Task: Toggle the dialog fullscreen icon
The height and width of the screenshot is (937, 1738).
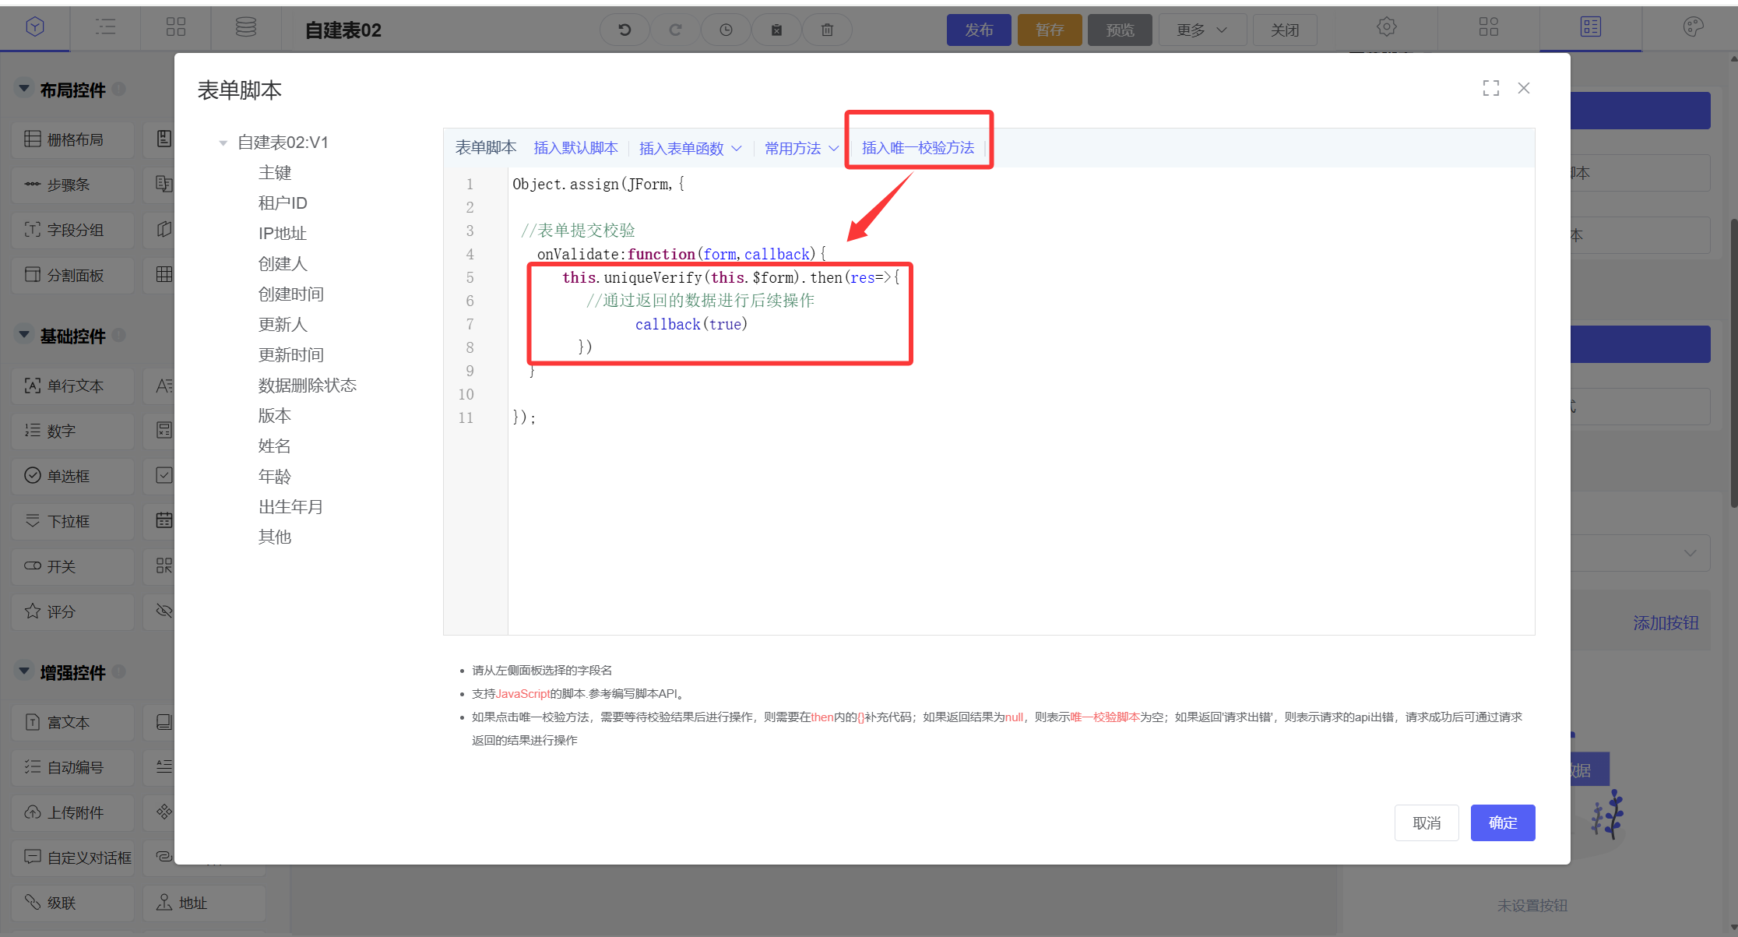Action: tap(1490, 88)
